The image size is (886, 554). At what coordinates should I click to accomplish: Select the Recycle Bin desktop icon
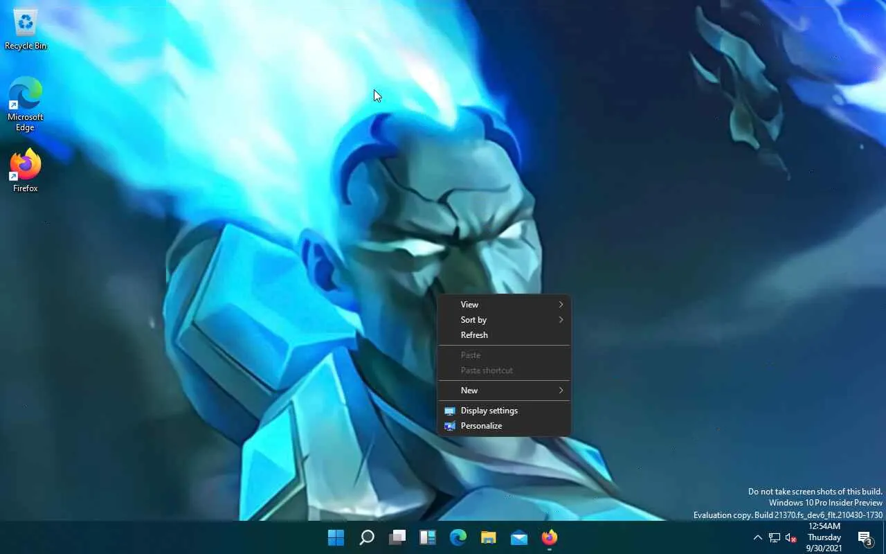pyautogui.click(x=26, y=30)
